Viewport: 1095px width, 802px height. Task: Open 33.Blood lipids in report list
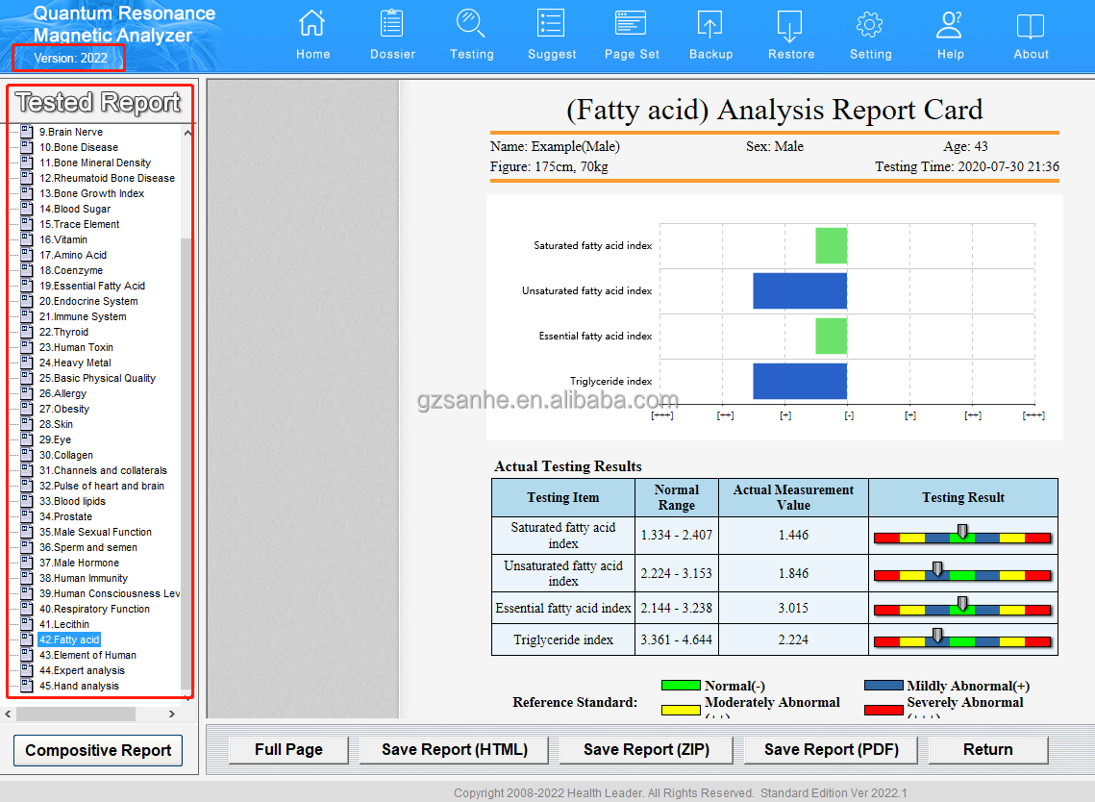(x=72, y=501)
